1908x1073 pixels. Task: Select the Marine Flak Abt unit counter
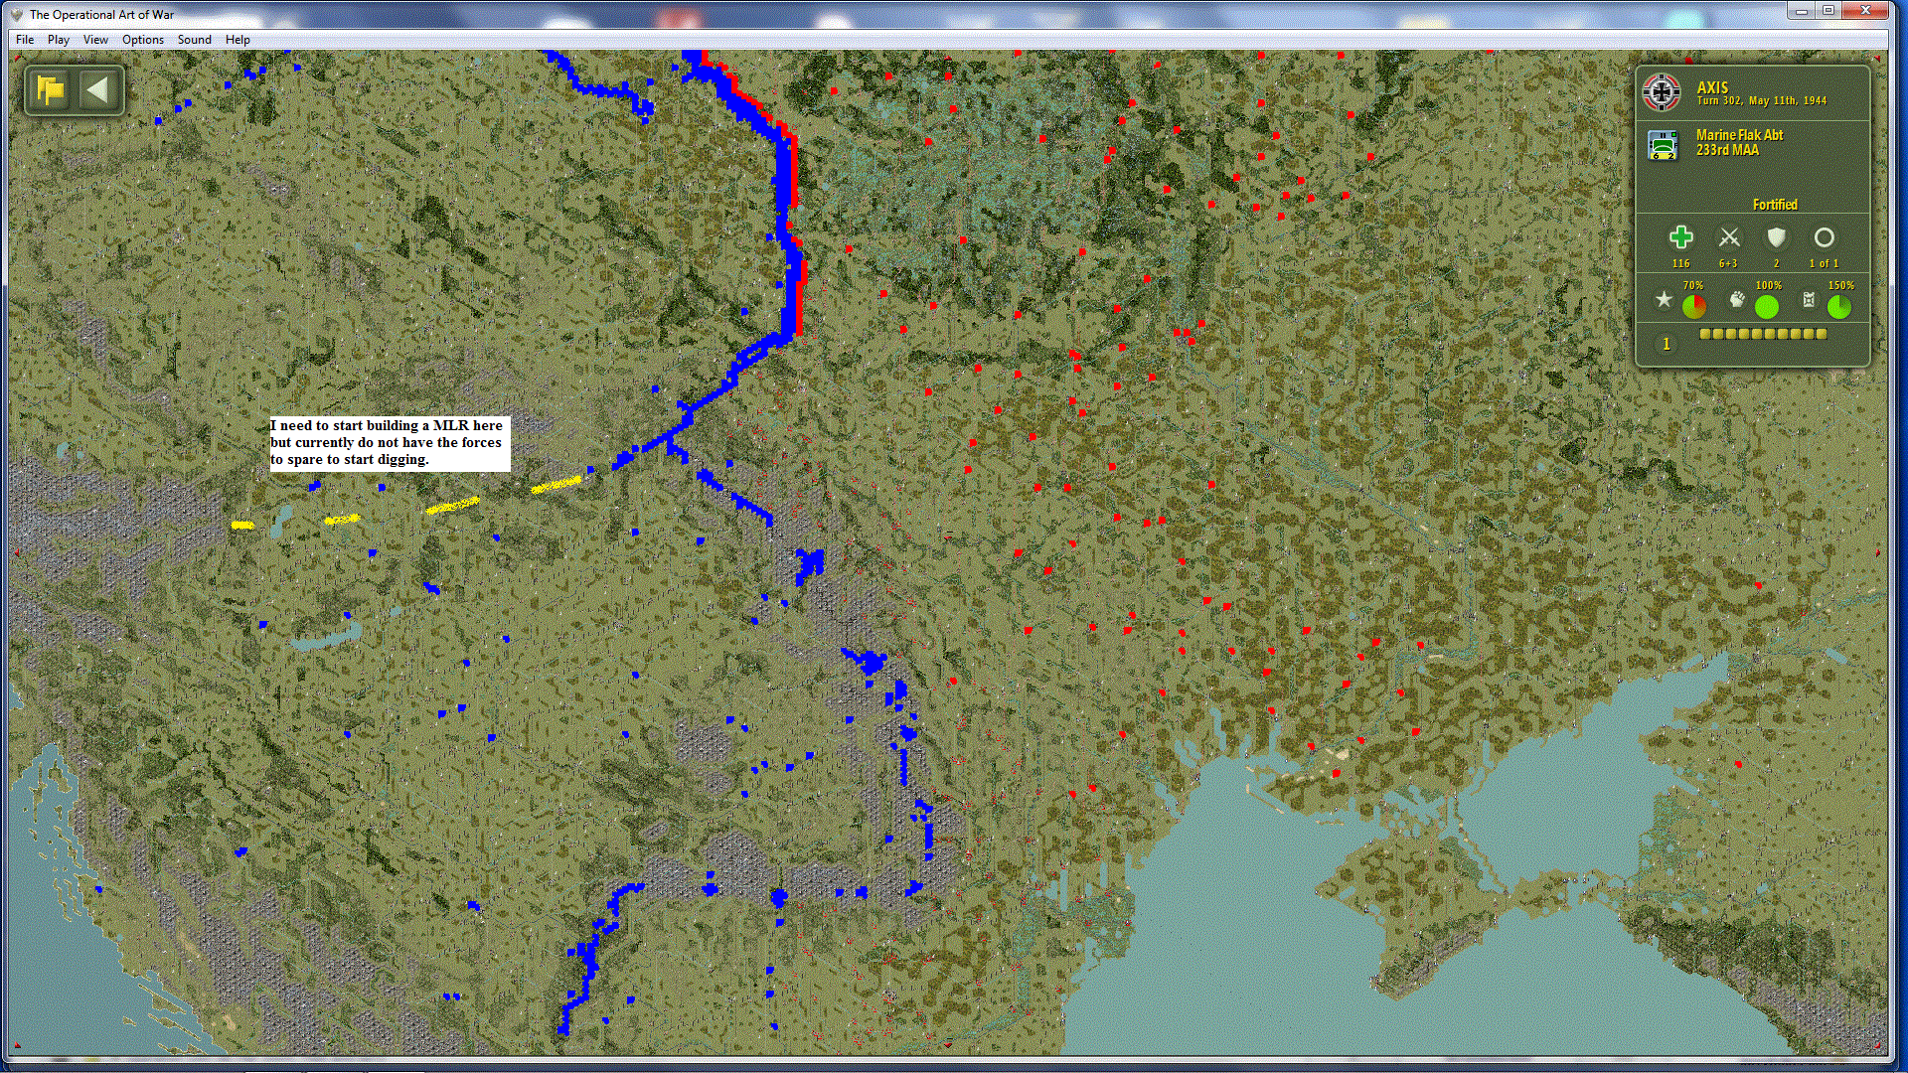coord(1663,145)
